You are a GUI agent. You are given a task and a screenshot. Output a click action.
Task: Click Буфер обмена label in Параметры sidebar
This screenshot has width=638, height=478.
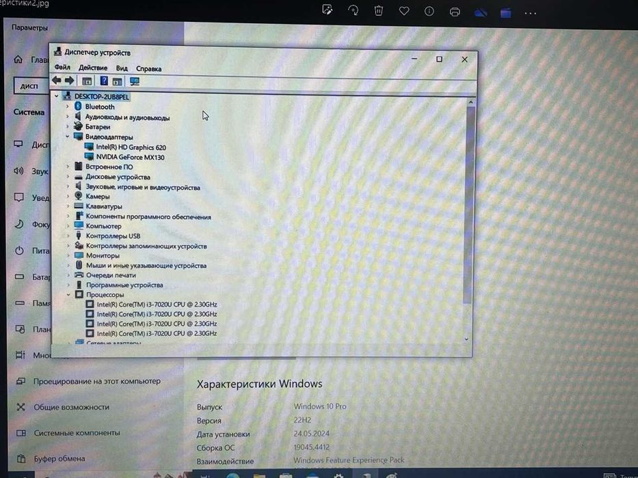(x=59, y=458)
